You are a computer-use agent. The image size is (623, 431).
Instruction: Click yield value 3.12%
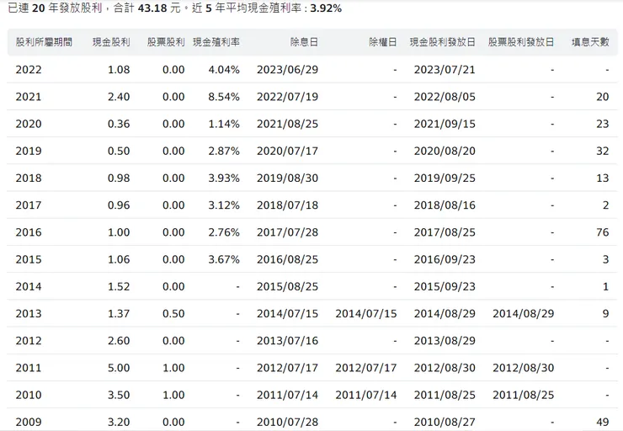click(224, 205)
